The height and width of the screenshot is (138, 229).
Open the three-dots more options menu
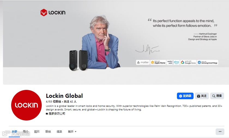coord(220,131)
